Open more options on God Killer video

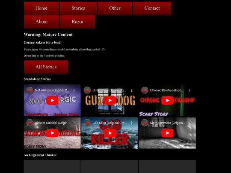coord(131,123)
